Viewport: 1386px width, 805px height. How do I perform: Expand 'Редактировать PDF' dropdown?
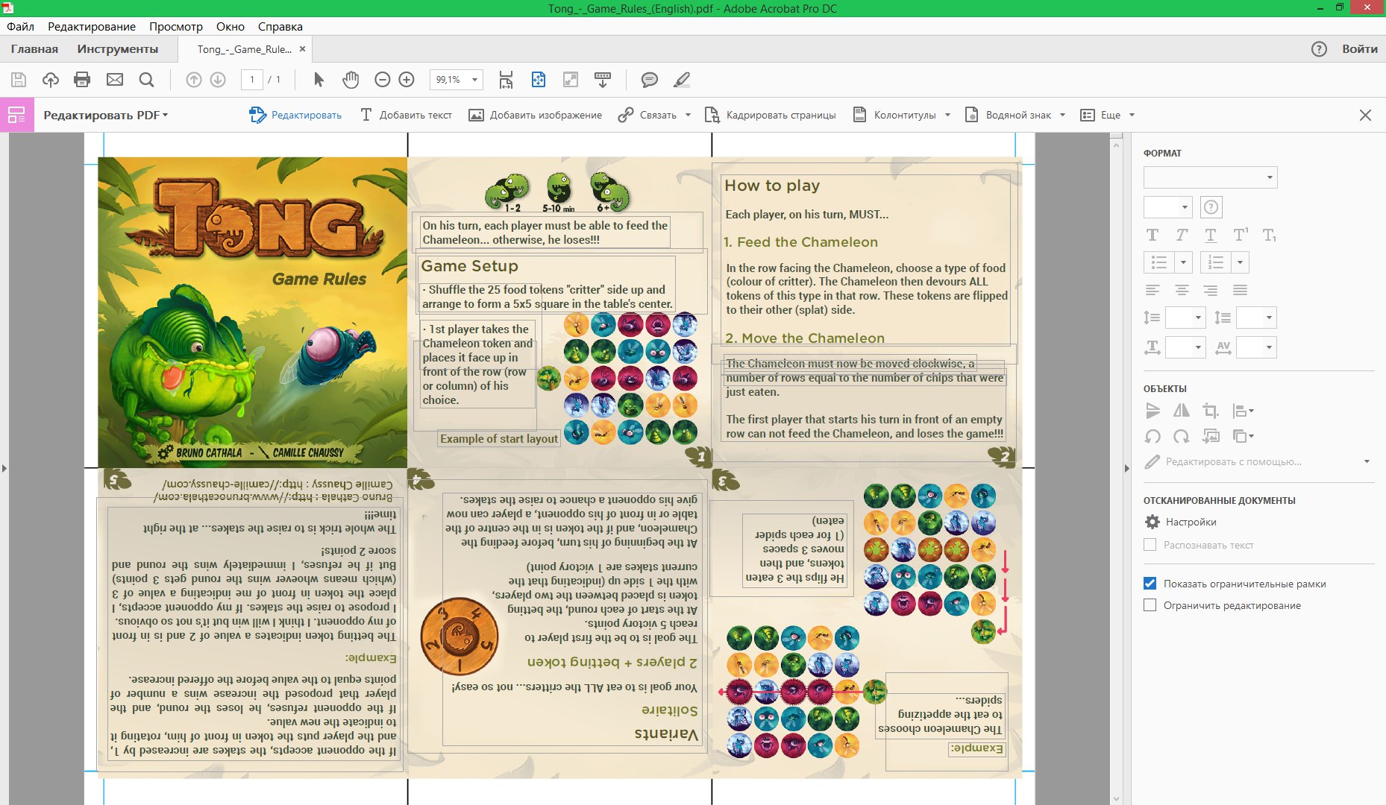(x=105, y=115)
